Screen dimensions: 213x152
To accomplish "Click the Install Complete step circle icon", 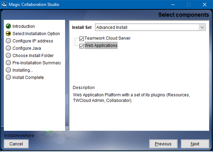I will (8, 78).
